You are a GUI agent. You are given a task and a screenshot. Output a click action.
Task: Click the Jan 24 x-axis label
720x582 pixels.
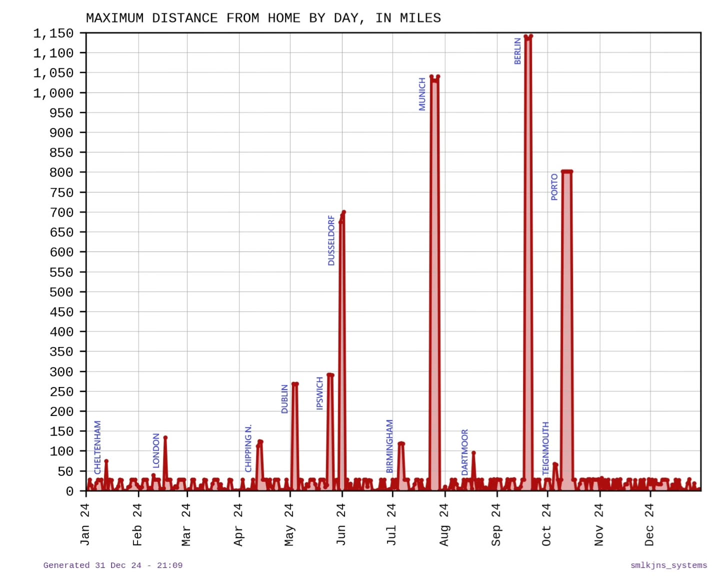85,524
